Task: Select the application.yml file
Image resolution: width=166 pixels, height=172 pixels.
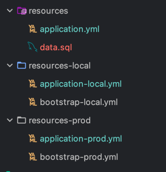Action: point(70,29)
